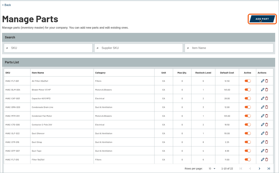The image size is (279, 173).
Task: Click the Active column header
Action: [247, 73]
